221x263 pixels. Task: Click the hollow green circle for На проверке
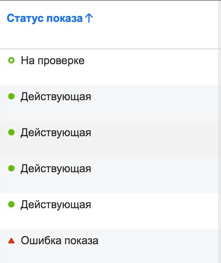click(11, 60)
